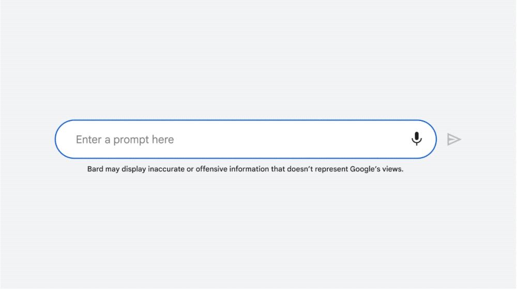Viewport: 517px width, 290px height.
Task: Click the microphone voice input icon
Action: (x=417, y=139)
